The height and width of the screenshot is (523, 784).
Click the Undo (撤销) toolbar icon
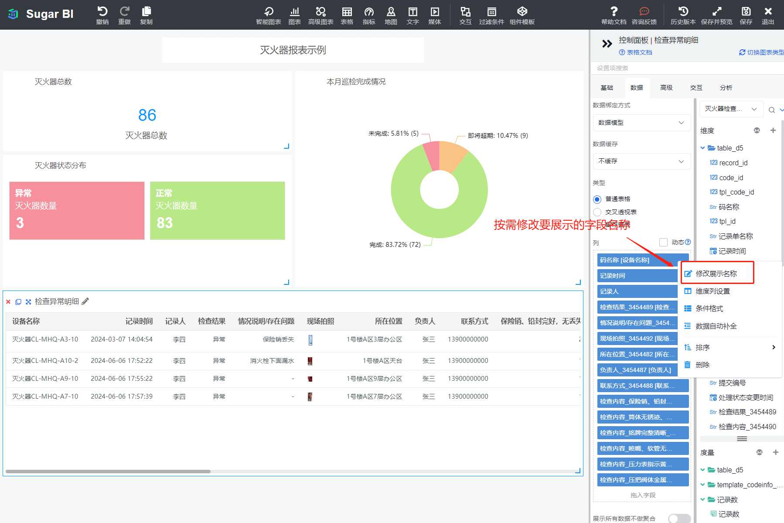click(102, 15)
